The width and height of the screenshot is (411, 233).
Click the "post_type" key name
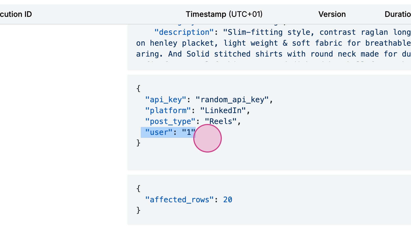(x=170, y=121)
